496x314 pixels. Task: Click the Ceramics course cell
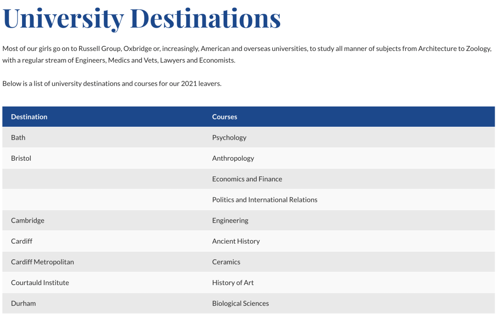[x=226, y=262]
